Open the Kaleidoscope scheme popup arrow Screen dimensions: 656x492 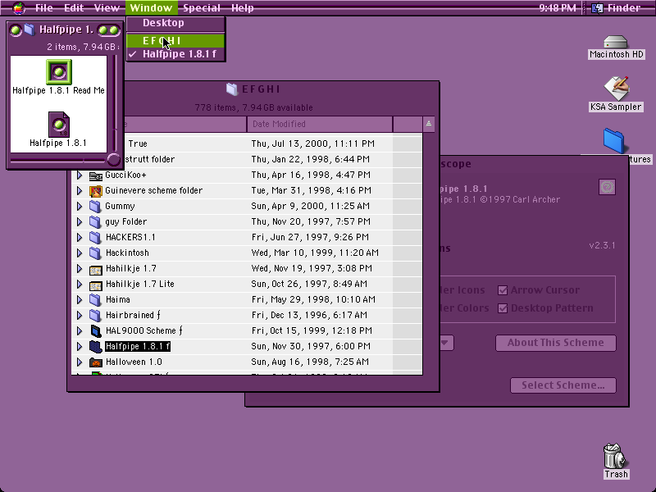(445, 343)
